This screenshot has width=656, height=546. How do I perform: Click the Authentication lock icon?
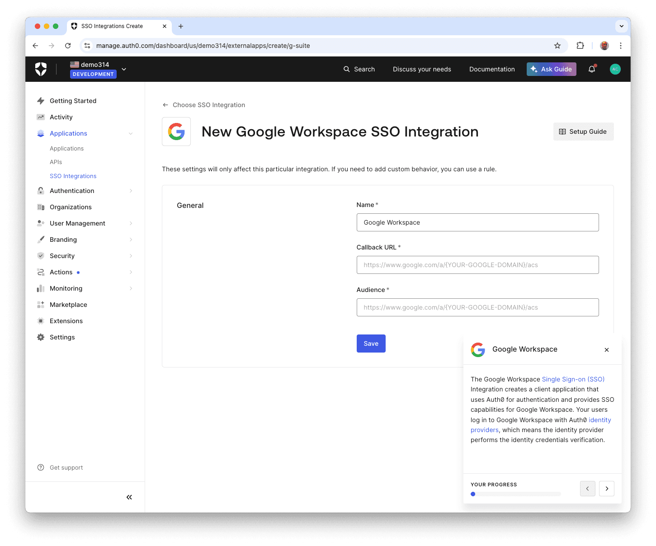click(x=41, y=191)
